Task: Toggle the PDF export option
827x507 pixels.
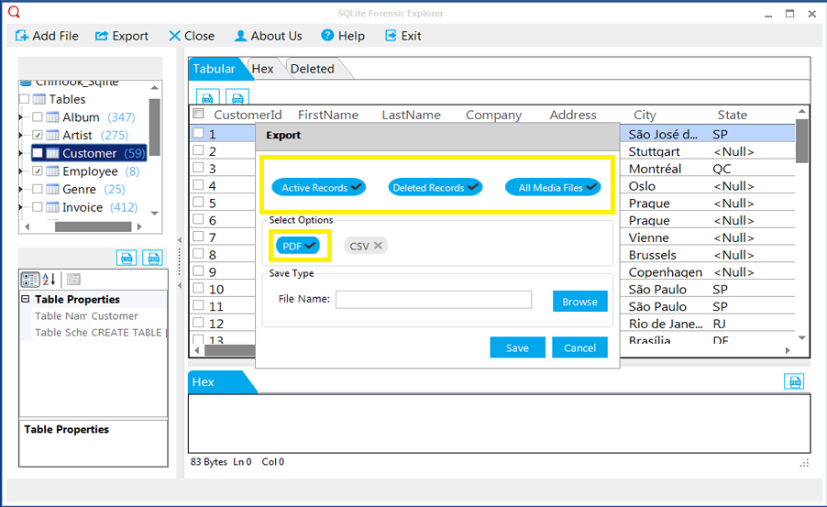Action: (x=298, y=246)
